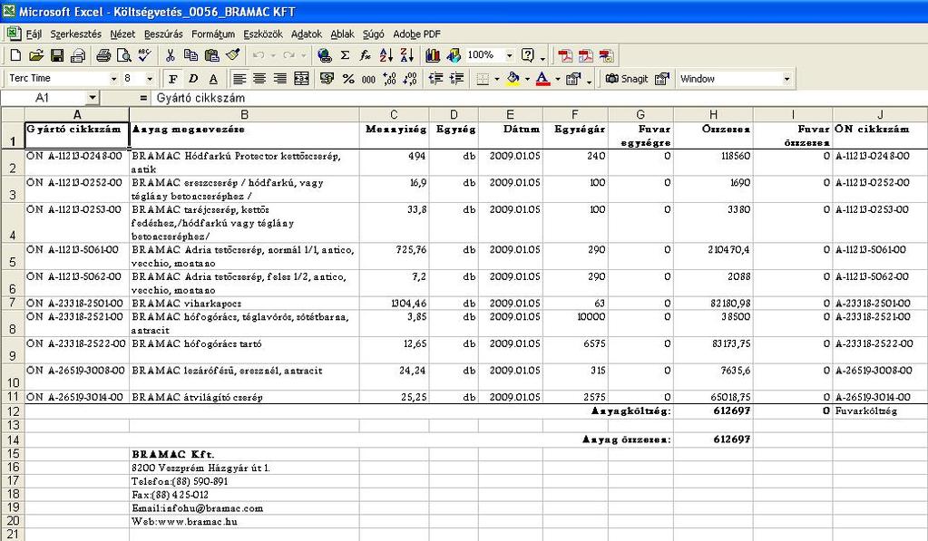Open the Adatok menu
Image resolution: width=928 pixels, height=541 pixels.
307,34
